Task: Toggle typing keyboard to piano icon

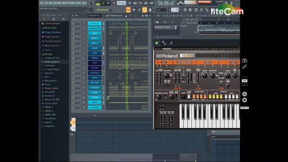Action: click(x=128, y=10)
